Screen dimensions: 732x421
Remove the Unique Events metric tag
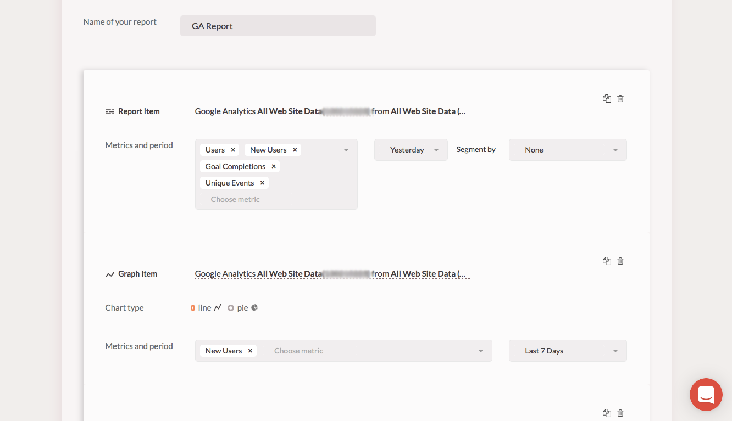coord(262,183)
